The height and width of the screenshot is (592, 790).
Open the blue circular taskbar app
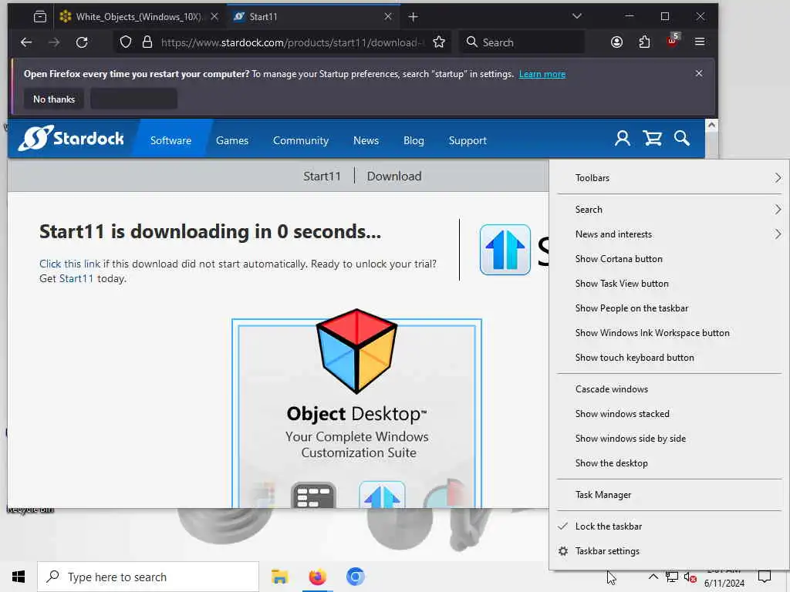pyautogui.click(x=355, y=577)
